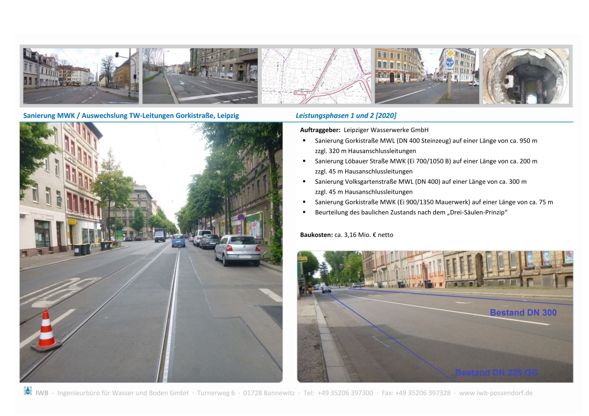
Task: Click the header photo with graffiti-covered building
Action: (200, 76)
